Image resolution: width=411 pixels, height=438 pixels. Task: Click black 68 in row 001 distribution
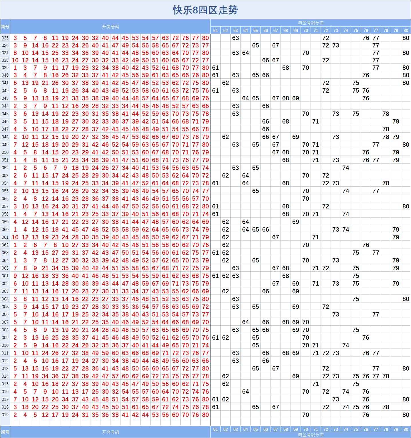(286, 276)
